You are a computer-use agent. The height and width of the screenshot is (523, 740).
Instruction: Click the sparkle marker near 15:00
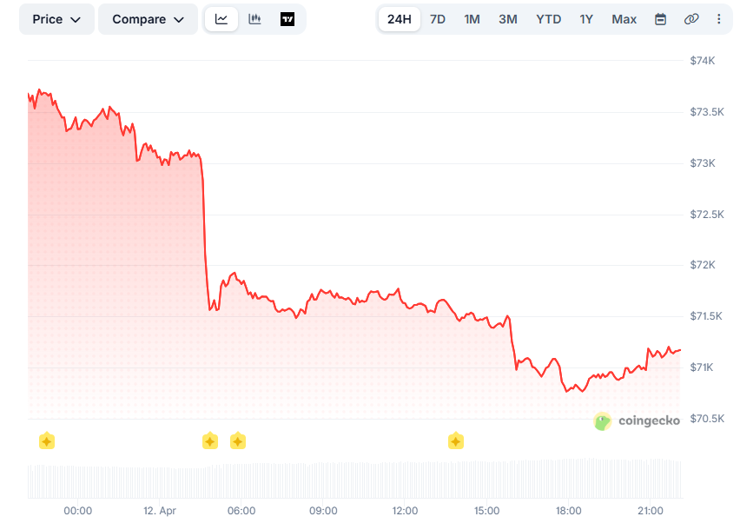click(x=456, y=441)
